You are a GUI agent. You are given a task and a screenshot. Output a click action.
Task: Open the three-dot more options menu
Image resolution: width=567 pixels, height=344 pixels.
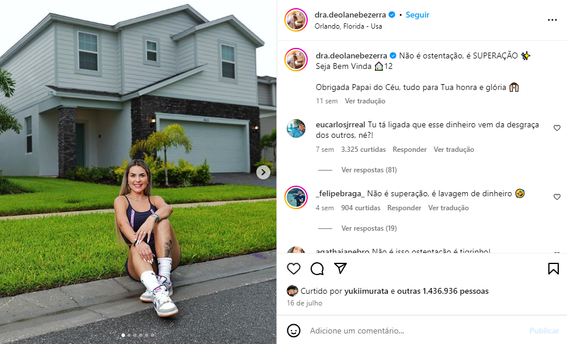tap(552, 20)
